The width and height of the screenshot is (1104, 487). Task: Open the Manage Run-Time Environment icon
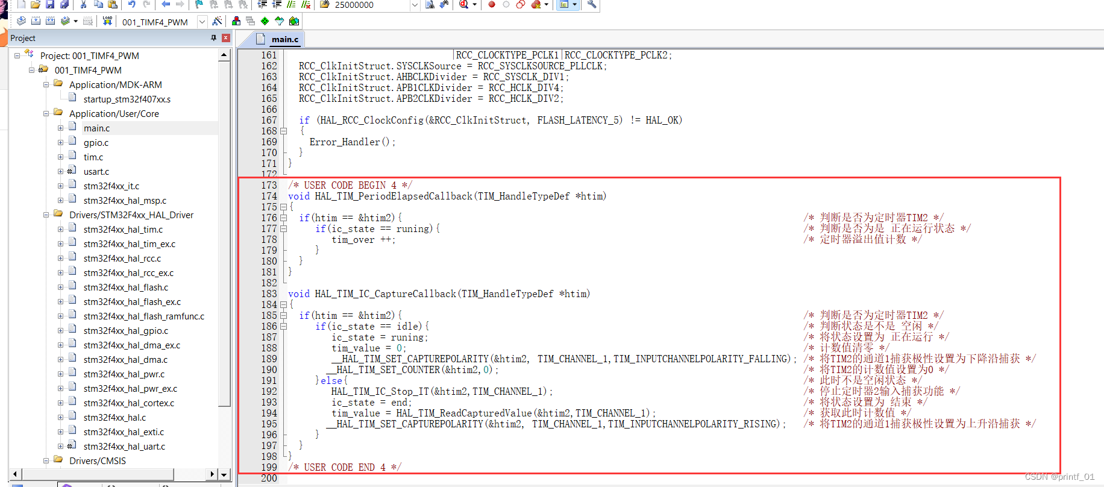(265, 21)
